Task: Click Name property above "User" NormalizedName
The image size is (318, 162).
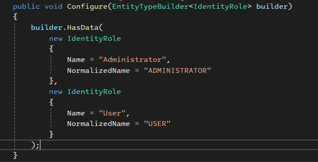Action: 76,113
